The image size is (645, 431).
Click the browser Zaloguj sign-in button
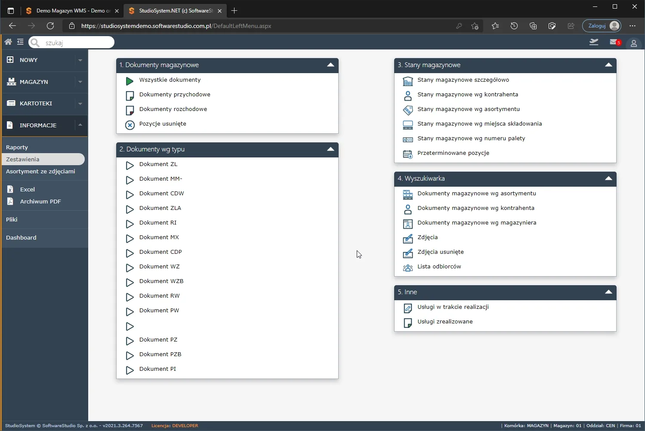coord(602,26)
